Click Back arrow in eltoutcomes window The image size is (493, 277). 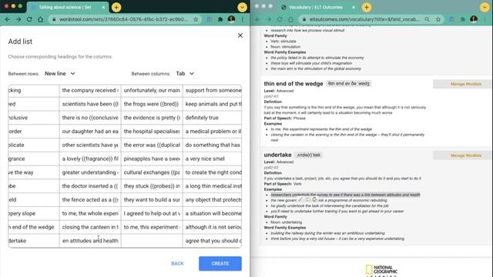click(257, 19)
